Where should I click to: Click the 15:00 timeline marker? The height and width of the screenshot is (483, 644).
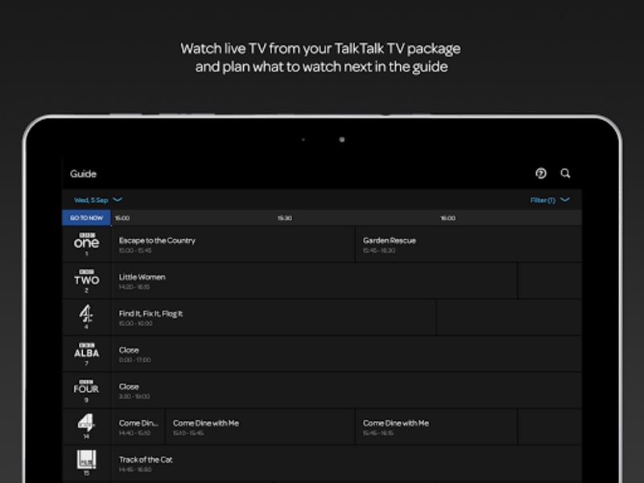coord(122,218)
